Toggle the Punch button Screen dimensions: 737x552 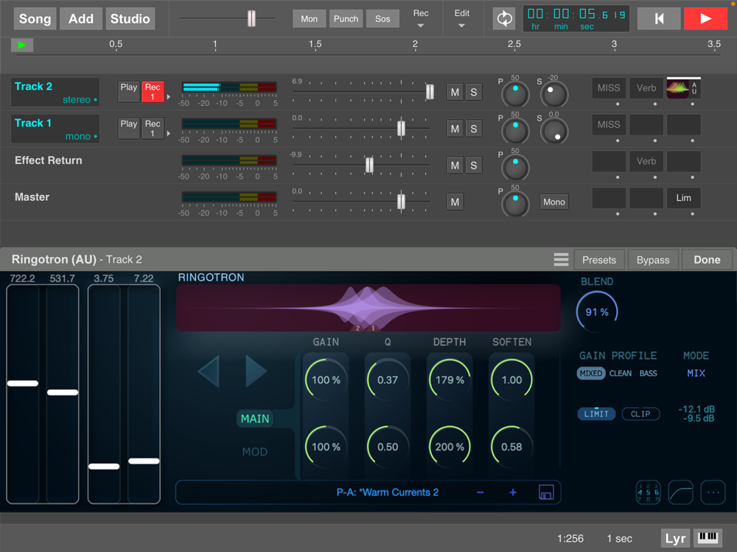(346, 19)
